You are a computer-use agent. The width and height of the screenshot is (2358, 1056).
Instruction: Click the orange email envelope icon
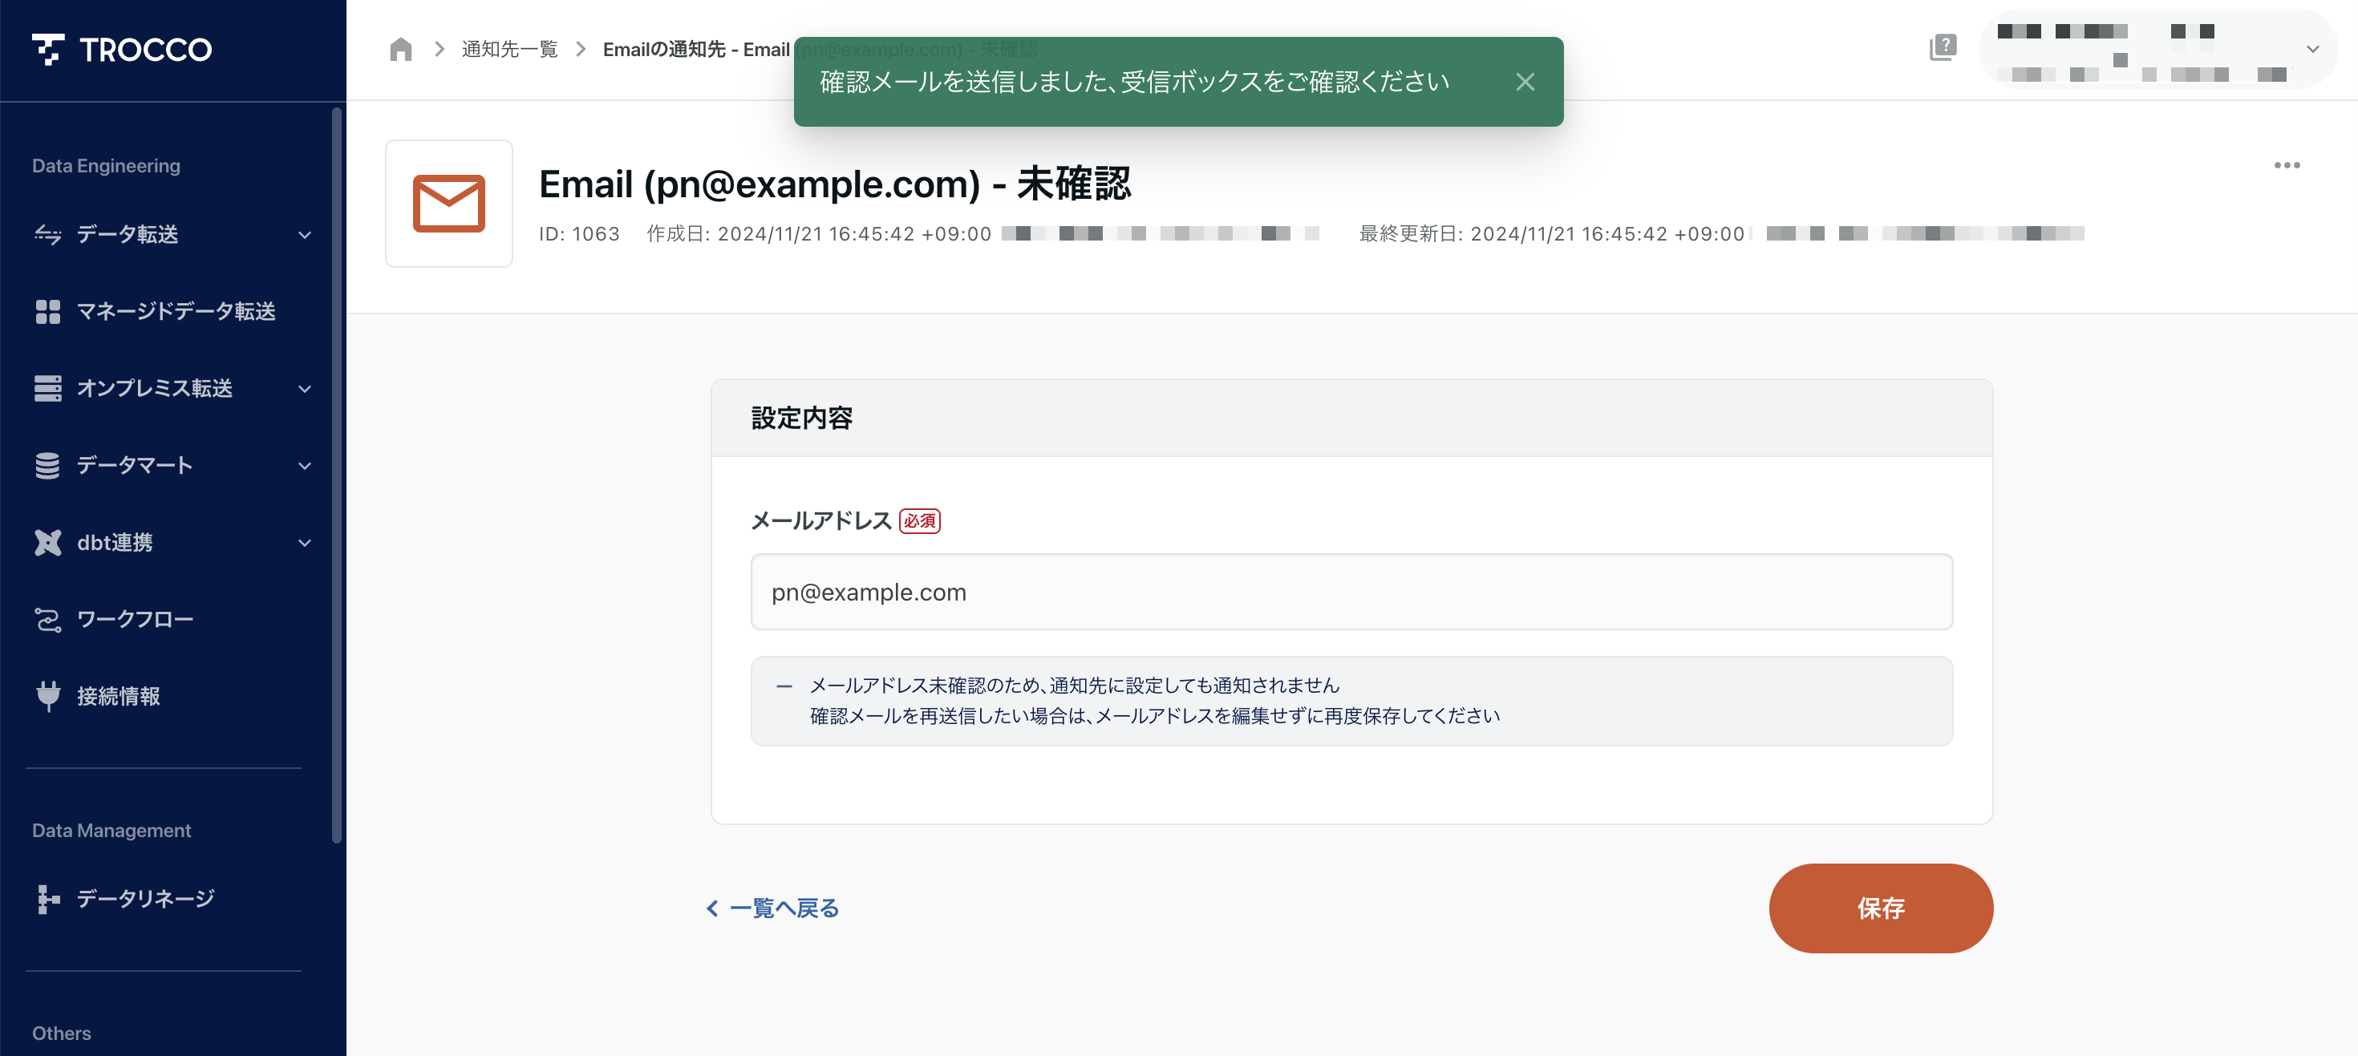pyautogui.click(x=448, y=203)
